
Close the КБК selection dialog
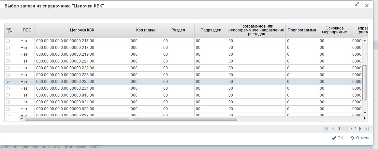pyautogui.click(x=367, y=6)
